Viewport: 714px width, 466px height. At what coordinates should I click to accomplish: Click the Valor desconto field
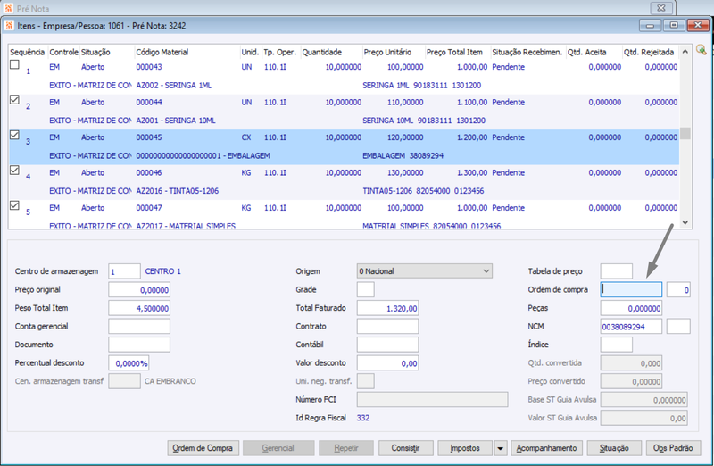click(x=387, y=363)
